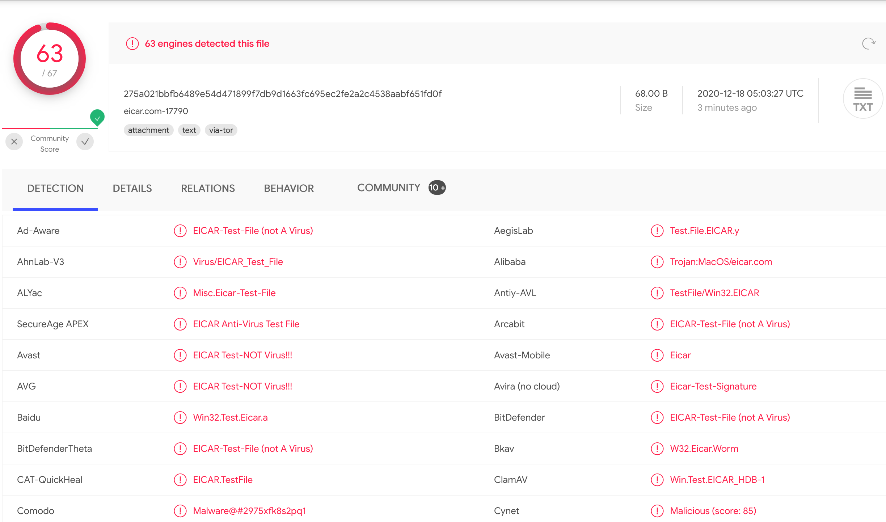Click the Avast-Mobile warning icon
The image size is (886, 522).
[657, 355]
